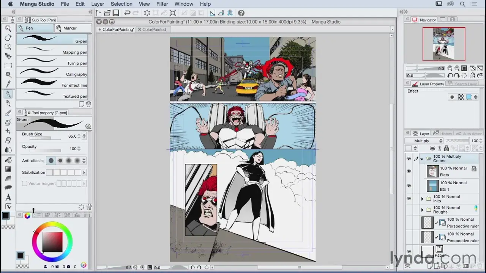
Task: Open the Layer menu
Action: point(98,4)
